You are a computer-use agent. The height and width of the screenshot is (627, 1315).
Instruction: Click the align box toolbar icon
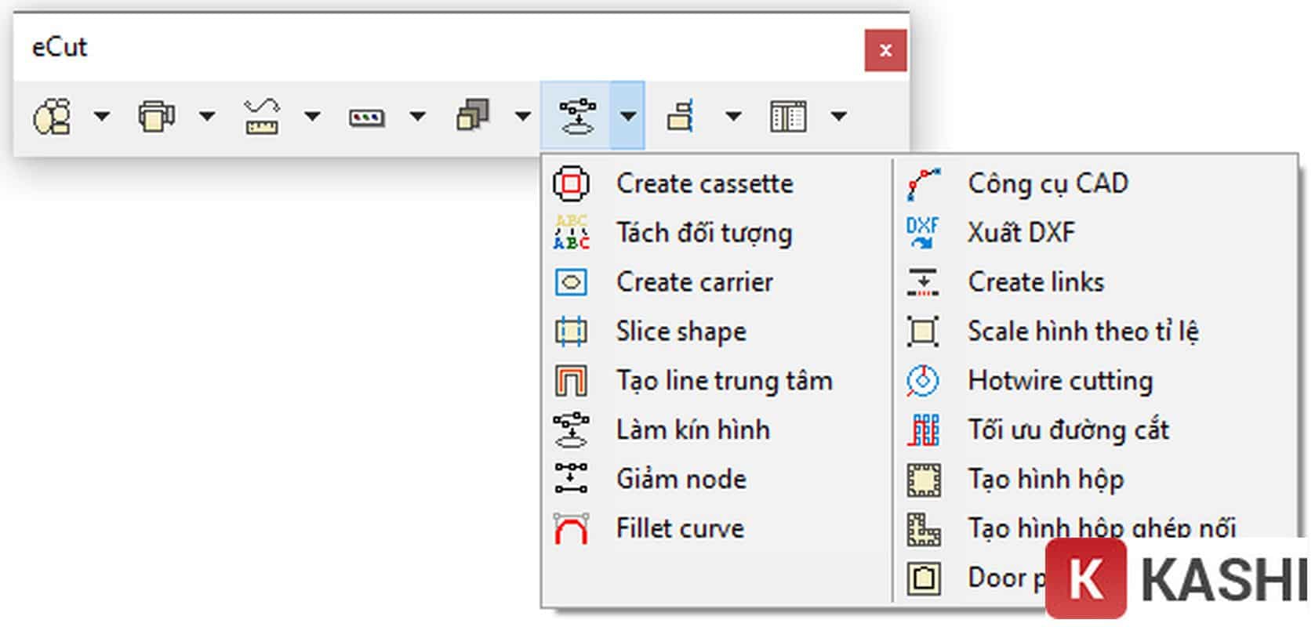point(681,116)
